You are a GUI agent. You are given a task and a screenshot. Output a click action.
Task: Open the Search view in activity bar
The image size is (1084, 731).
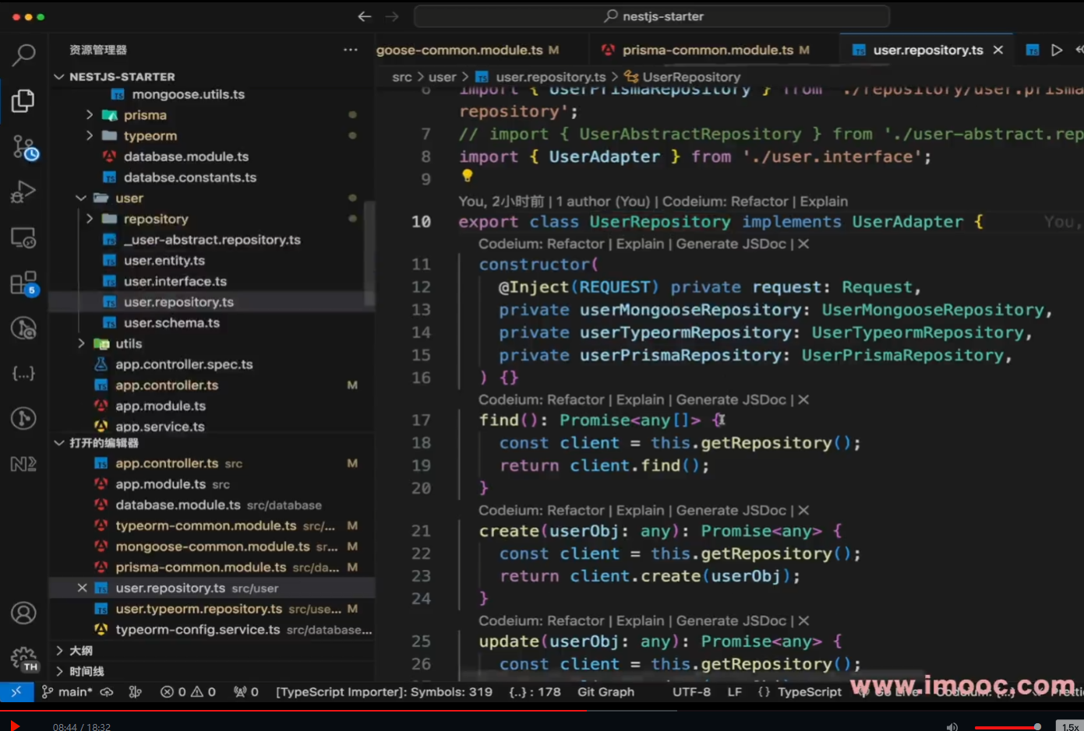tap(23, 54)
